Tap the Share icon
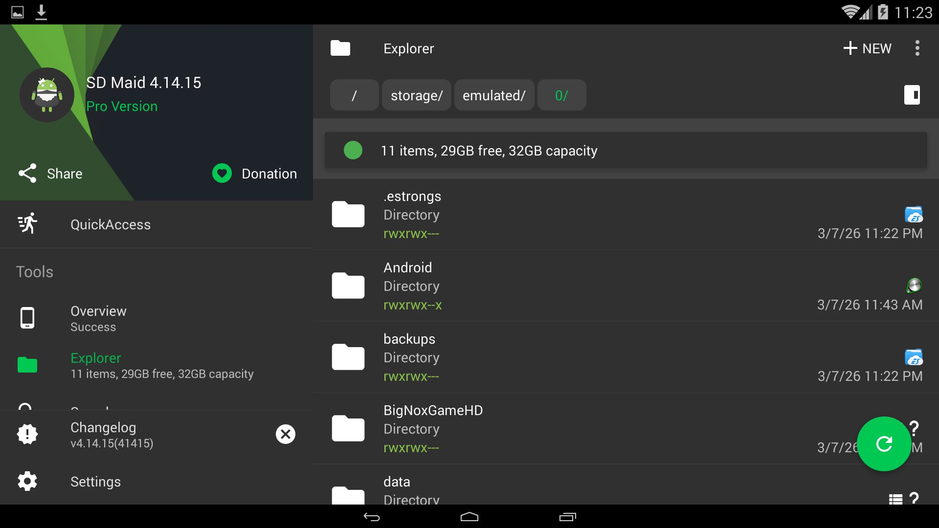This screenshot has width=939, height=528. (x=27, y=174)
